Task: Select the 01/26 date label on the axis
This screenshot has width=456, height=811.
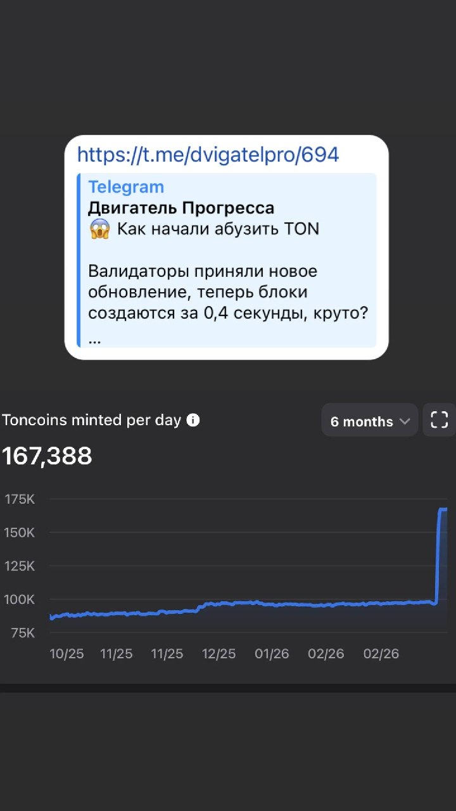Action: pos(272,654)
